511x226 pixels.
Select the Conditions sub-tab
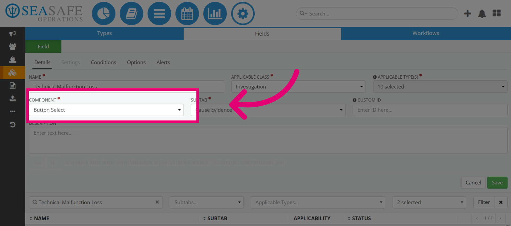tap(104, 62)
